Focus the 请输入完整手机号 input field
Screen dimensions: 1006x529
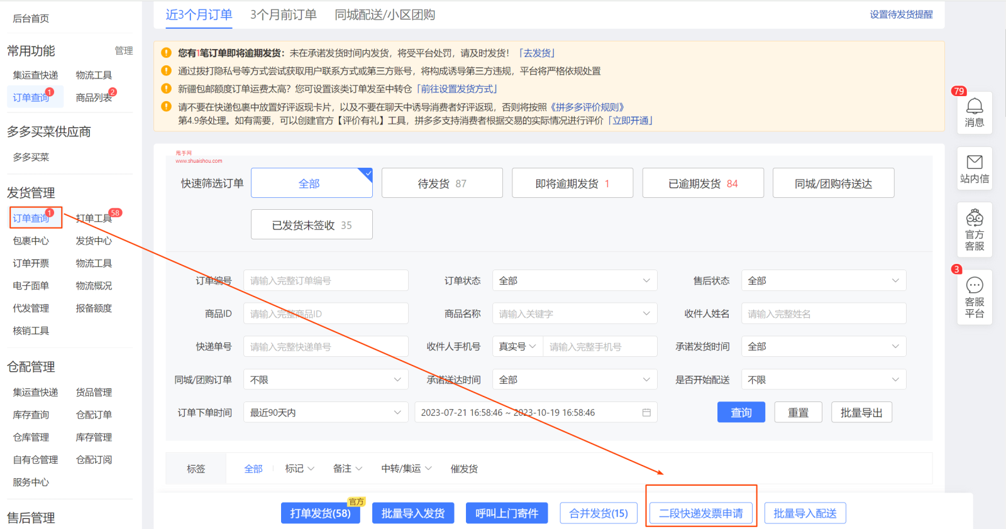coord(600,347)
